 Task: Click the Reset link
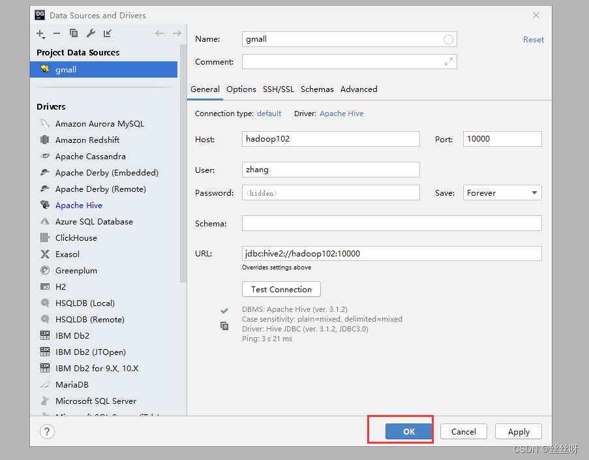click(x=534, y=39)
